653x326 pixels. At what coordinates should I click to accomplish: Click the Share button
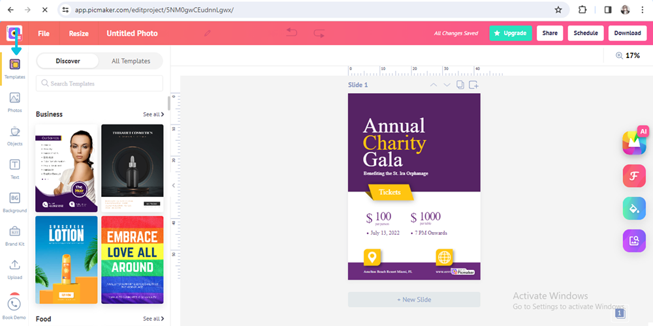550,33
